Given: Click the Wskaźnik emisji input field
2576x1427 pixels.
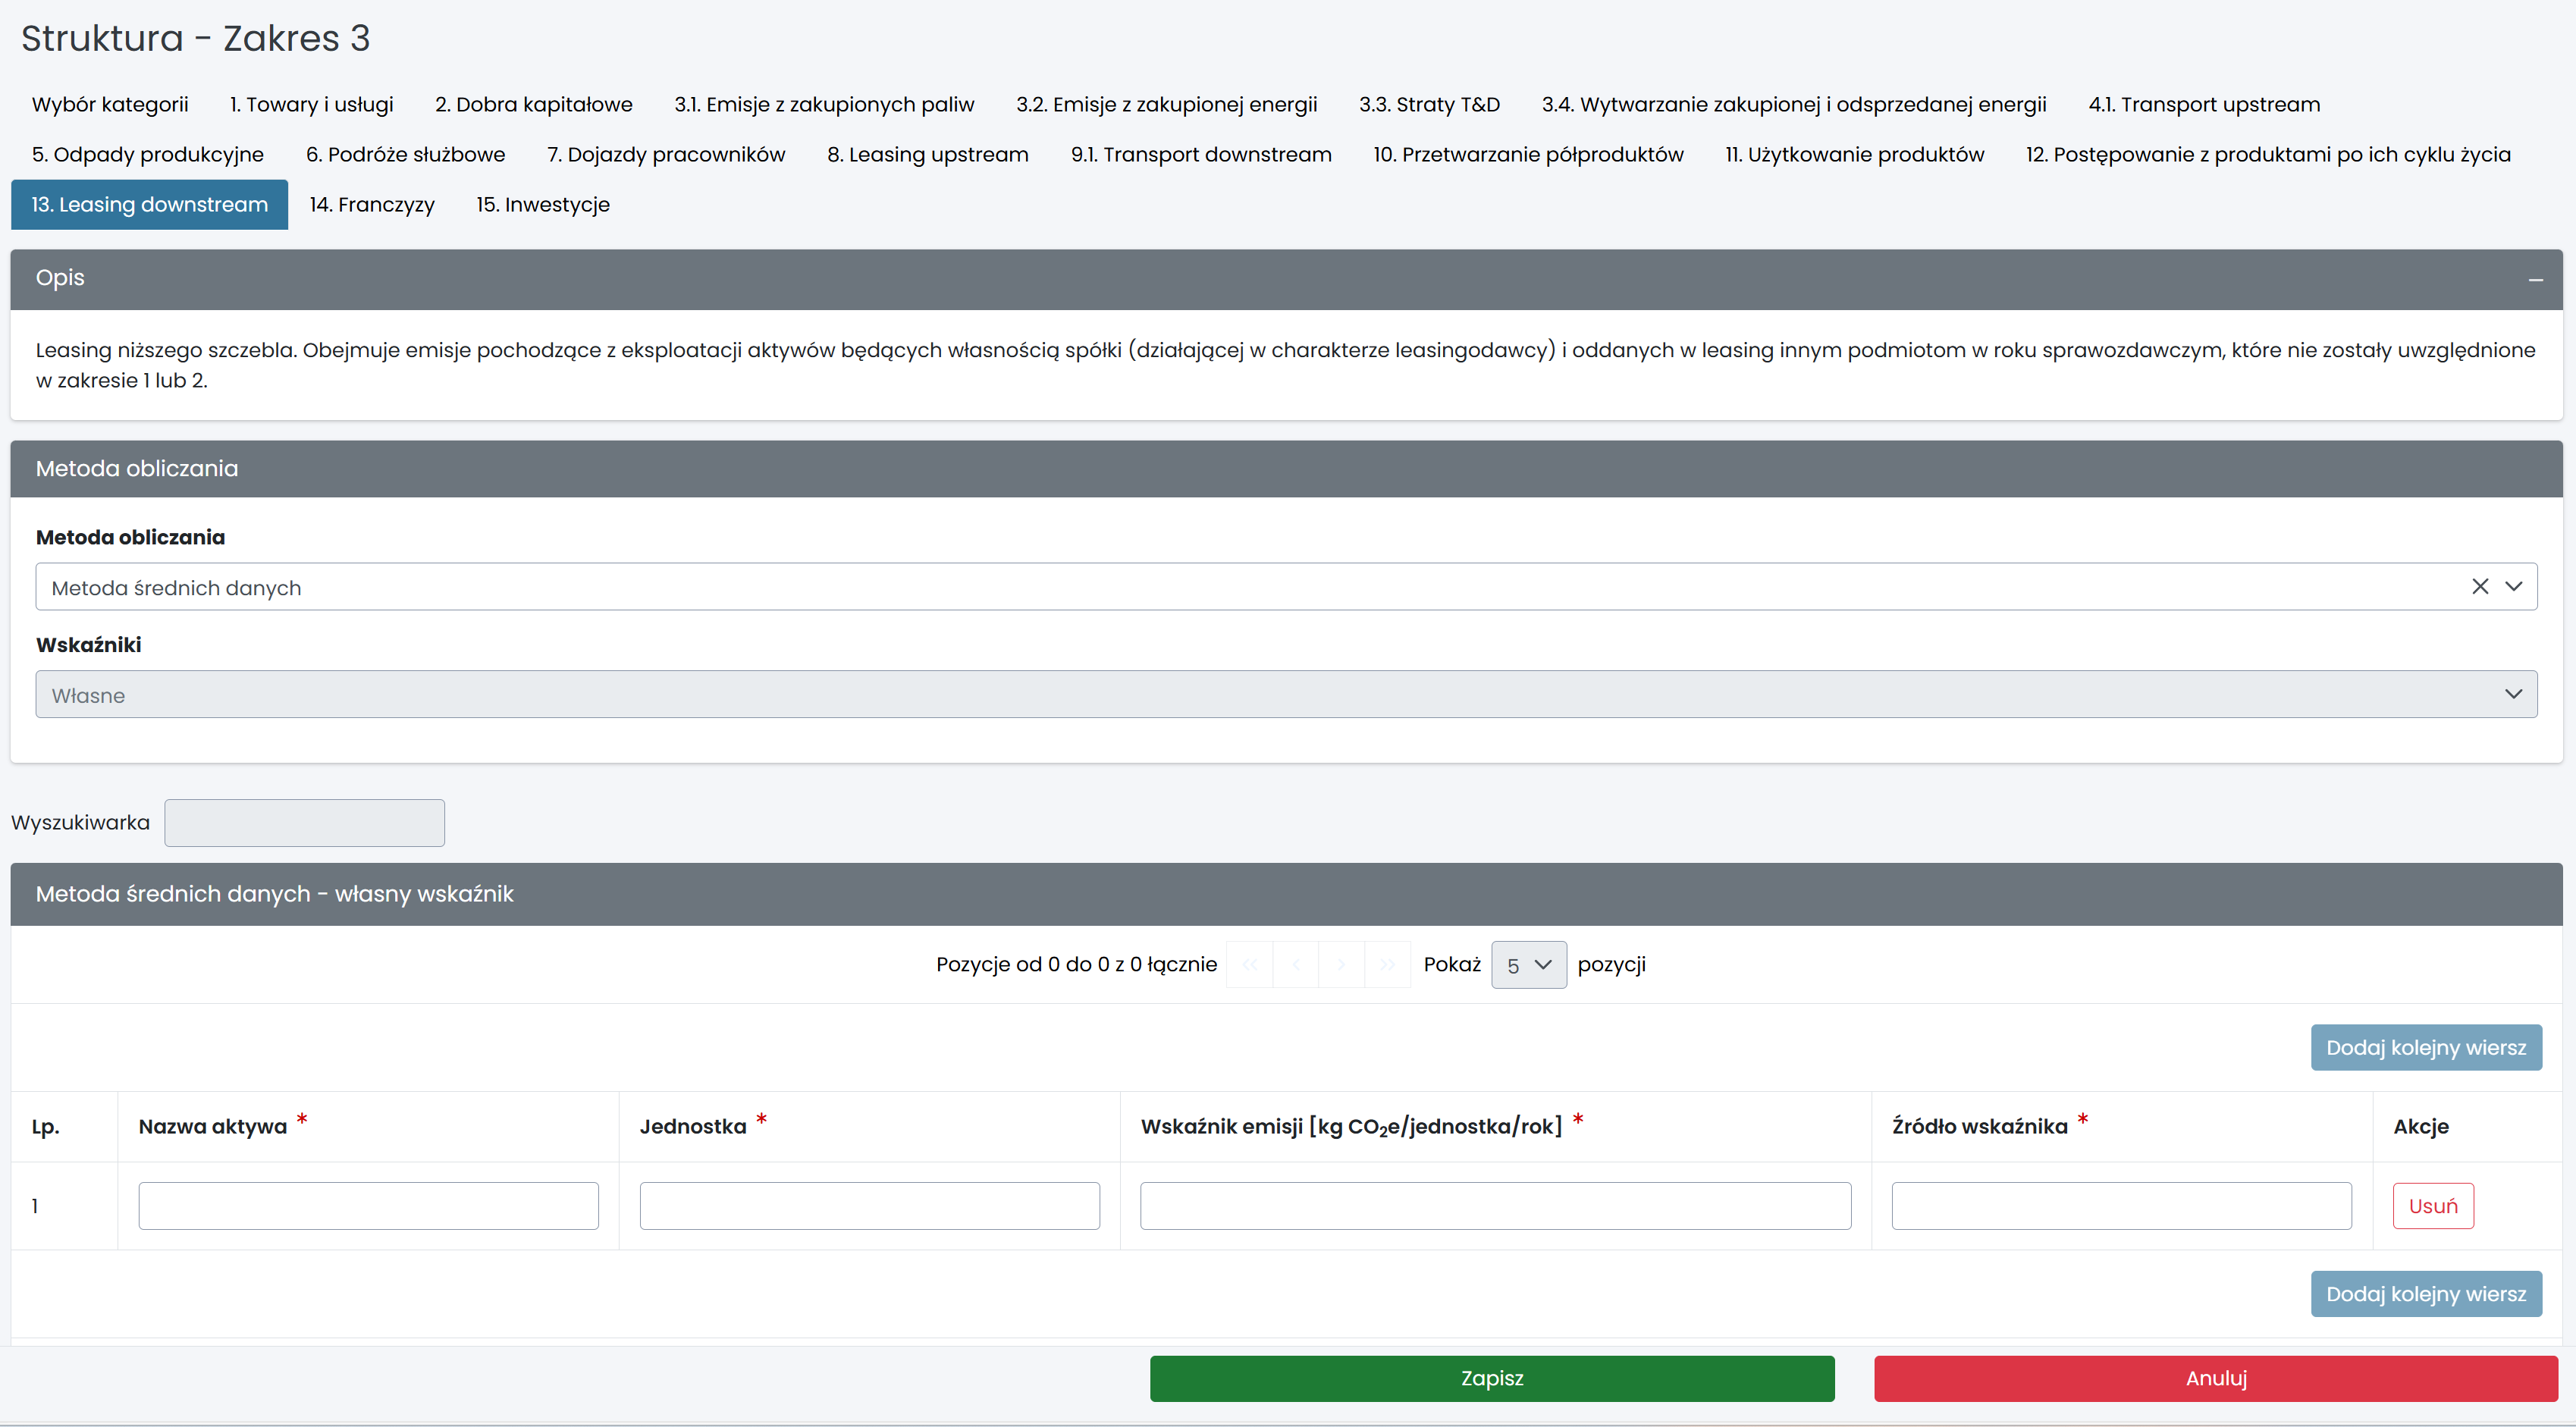Looking at the screenshot, I should click(x=1495, y=1206).
